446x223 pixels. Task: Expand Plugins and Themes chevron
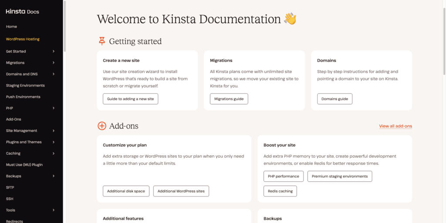point(54,142)
